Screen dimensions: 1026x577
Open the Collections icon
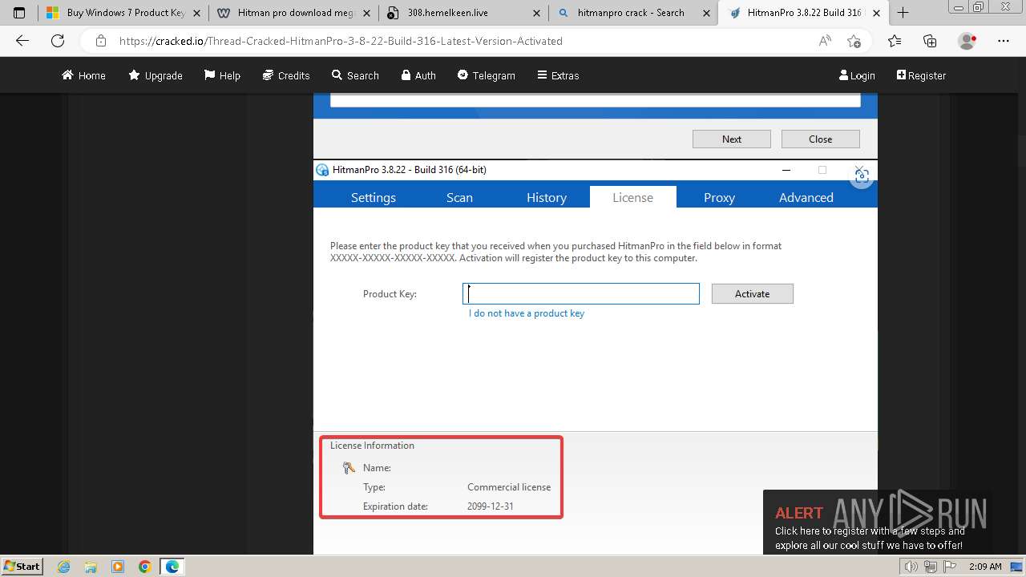pos(930,41)
